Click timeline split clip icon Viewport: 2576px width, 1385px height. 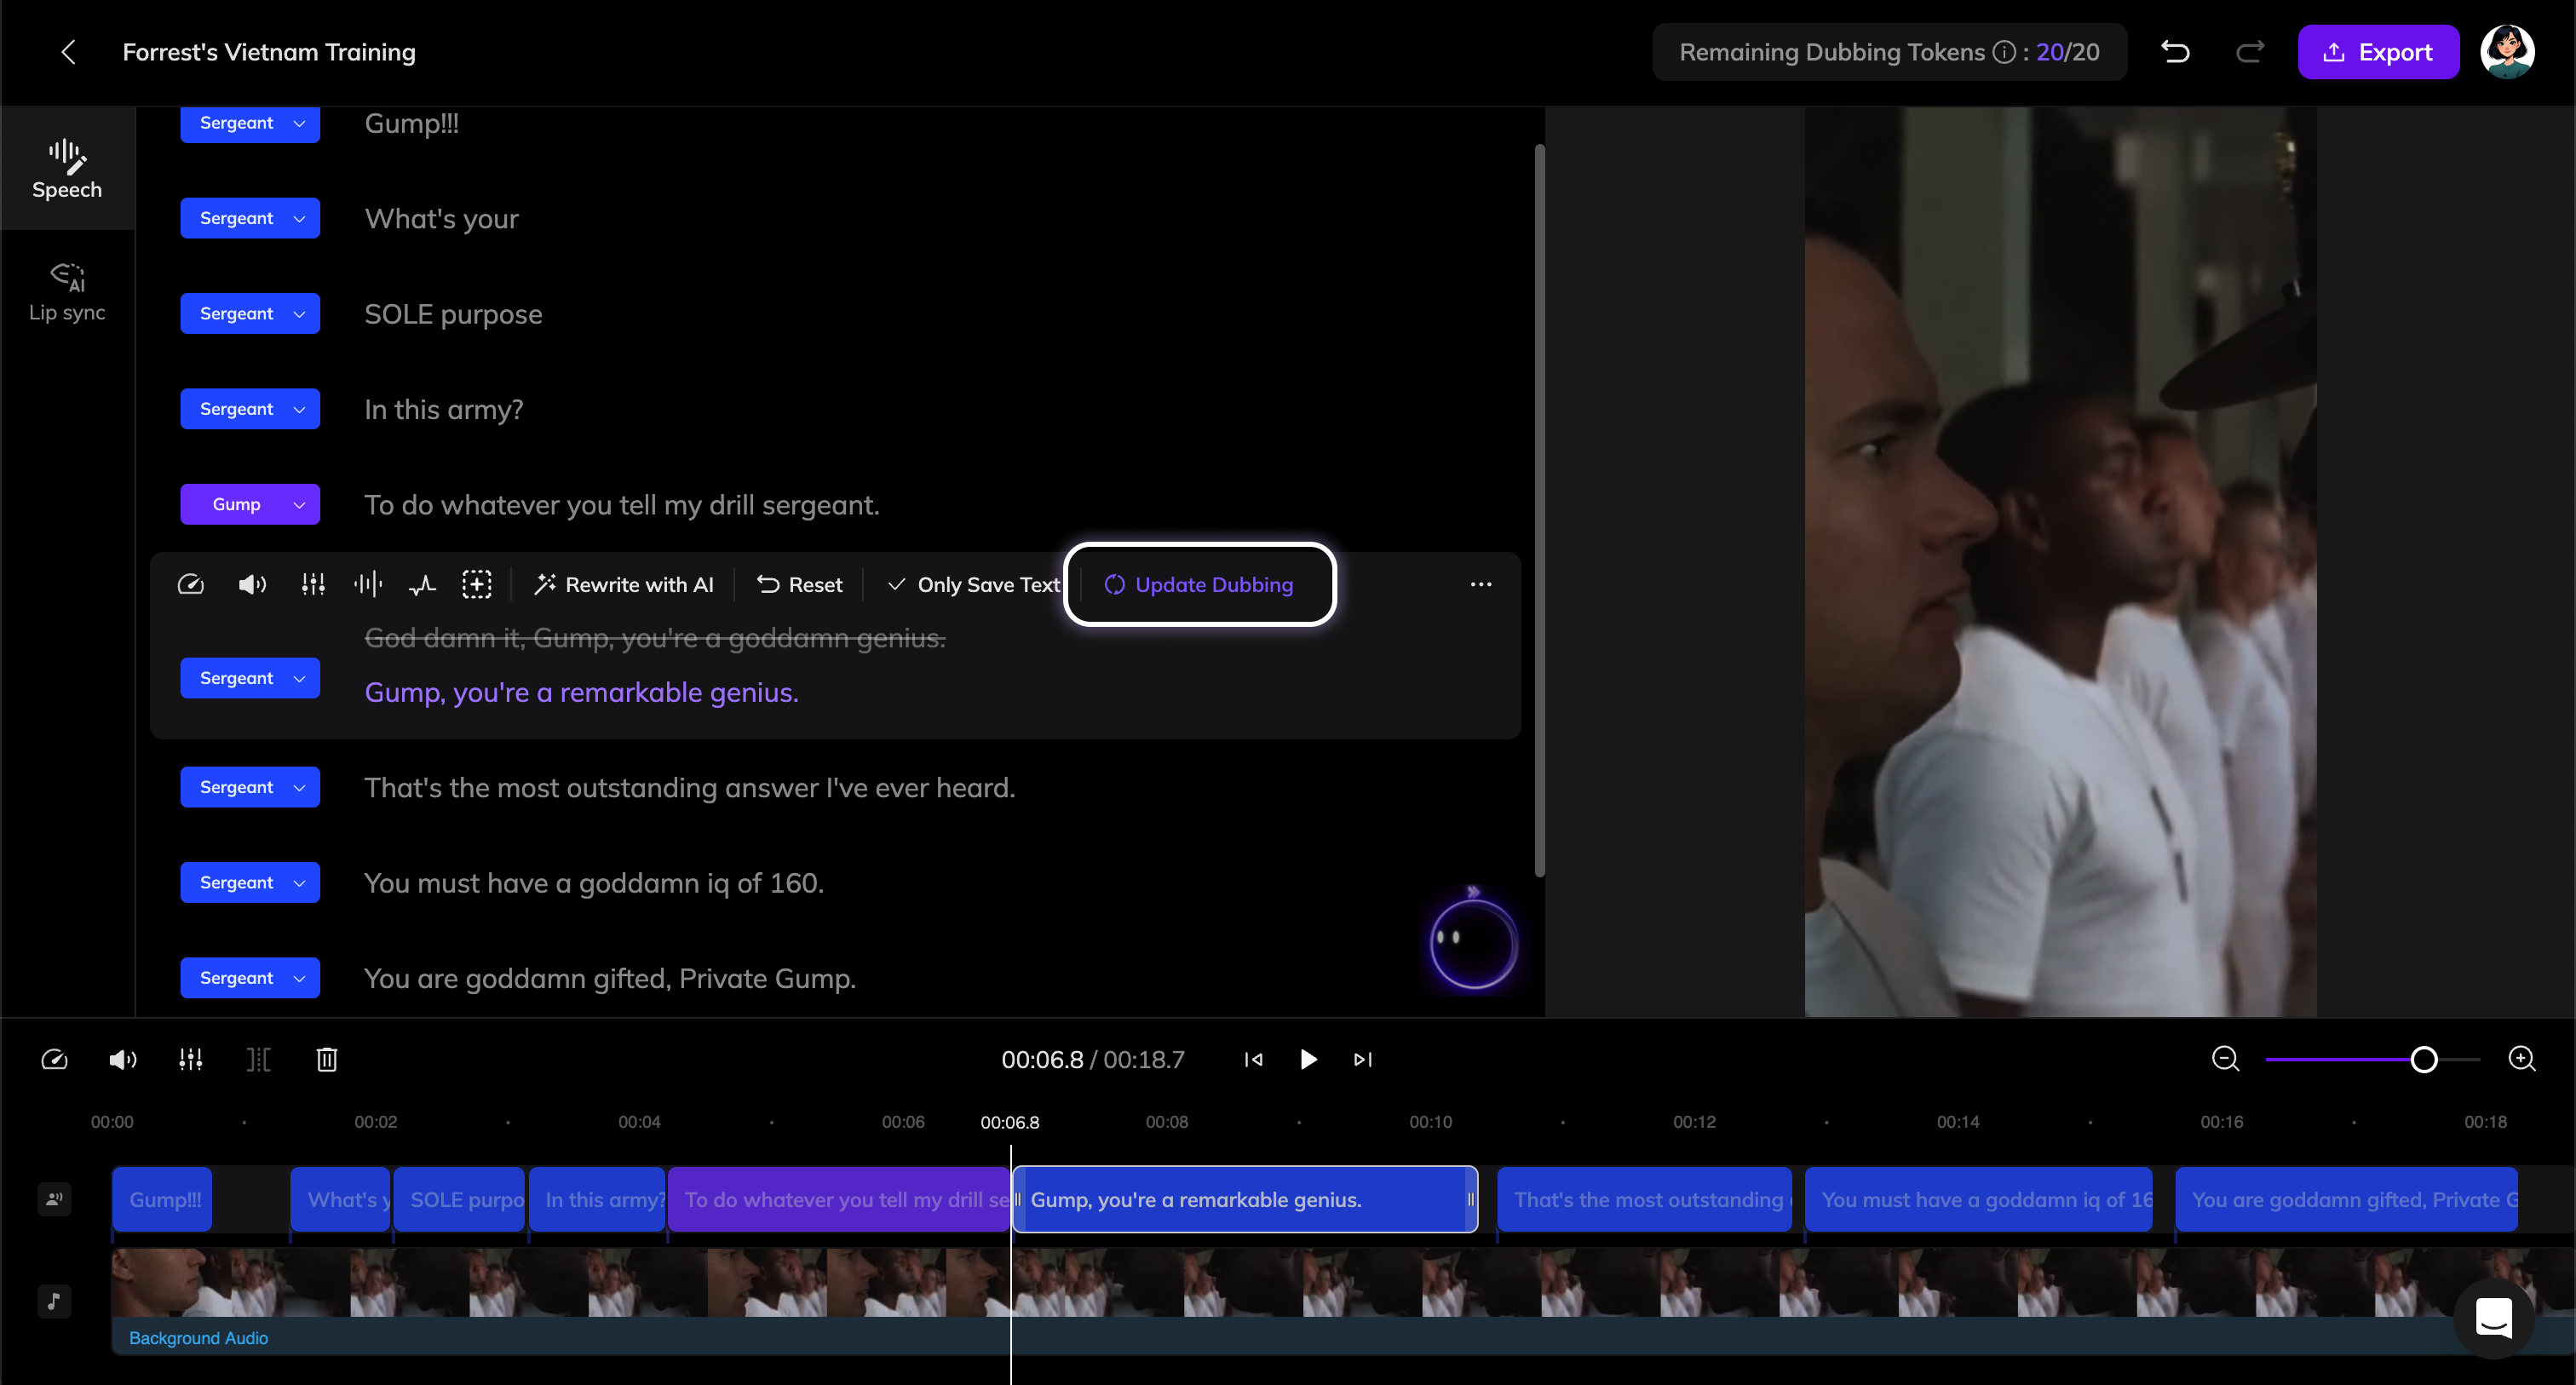[x=258, y=1059]
